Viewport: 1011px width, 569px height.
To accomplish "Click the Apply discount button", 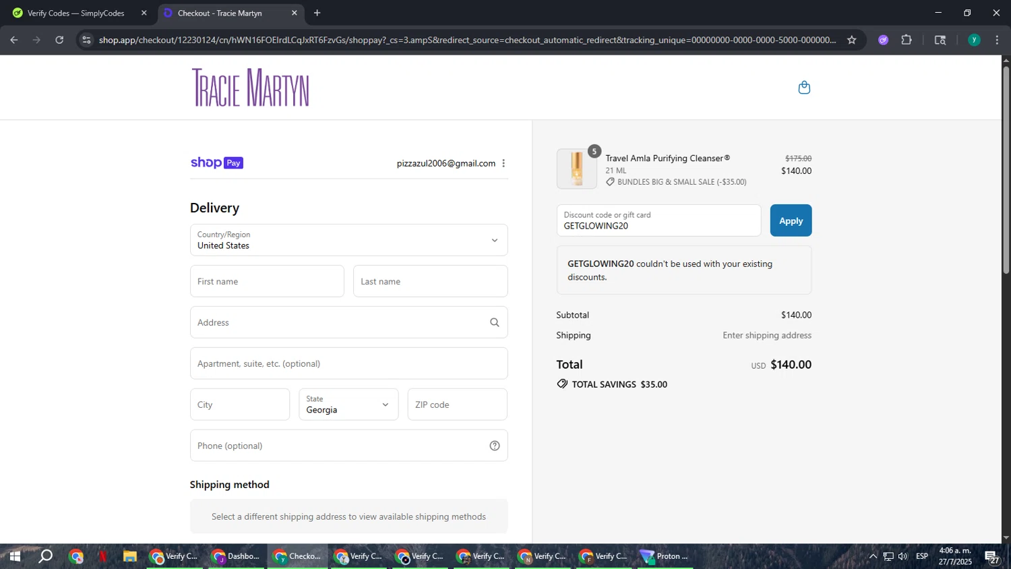I will coord(791,220).
